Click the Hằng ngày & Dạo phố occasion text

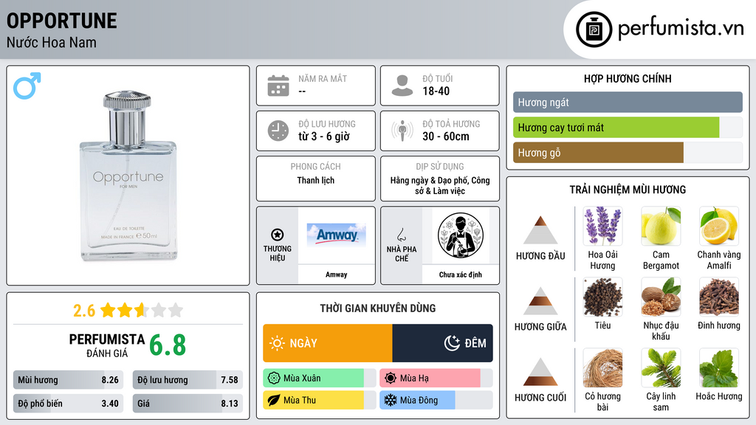pyautogui.click(x=440, y=185)
